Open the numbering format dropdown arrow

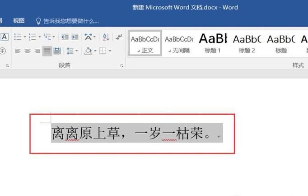39,37
